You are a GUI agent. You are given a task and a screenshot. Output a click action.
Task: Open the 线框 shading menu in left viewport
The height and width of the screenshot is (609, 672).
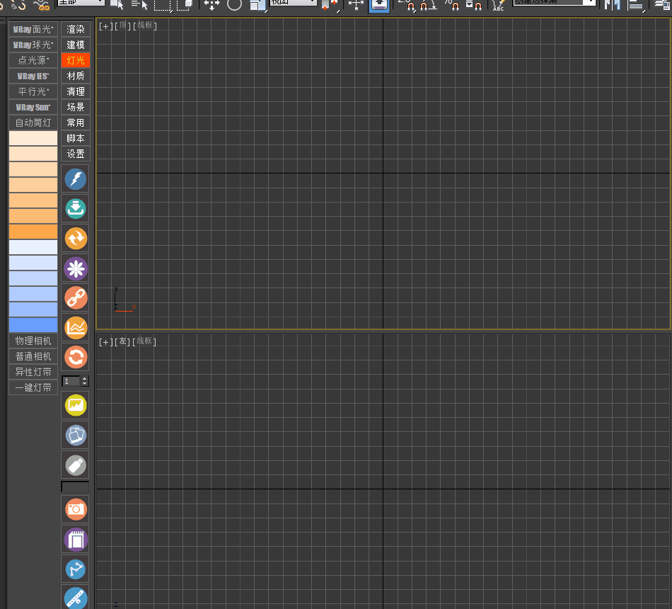tap(146, 341)
